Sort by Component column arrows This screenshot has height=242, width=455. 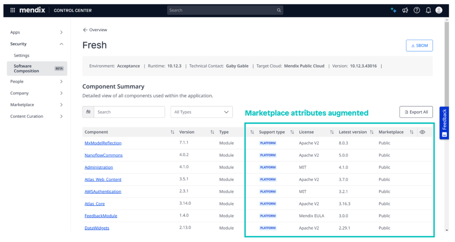pyautogui.click(x=172, y=132)
